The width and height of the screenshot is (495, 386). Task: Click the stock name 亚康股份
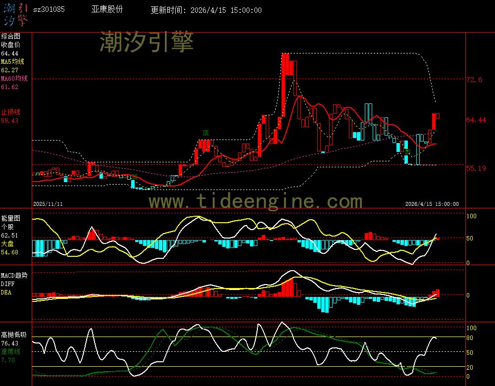coord(107,10)
